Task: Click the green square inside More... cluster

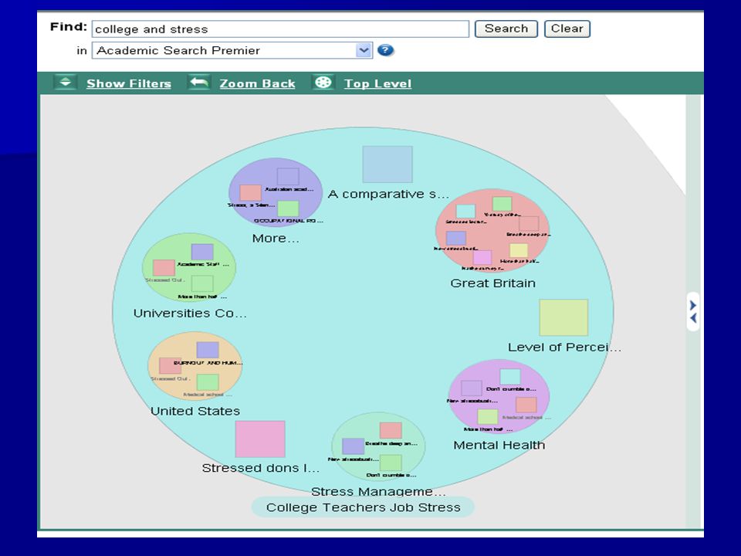Action: (x=288, y=208)
